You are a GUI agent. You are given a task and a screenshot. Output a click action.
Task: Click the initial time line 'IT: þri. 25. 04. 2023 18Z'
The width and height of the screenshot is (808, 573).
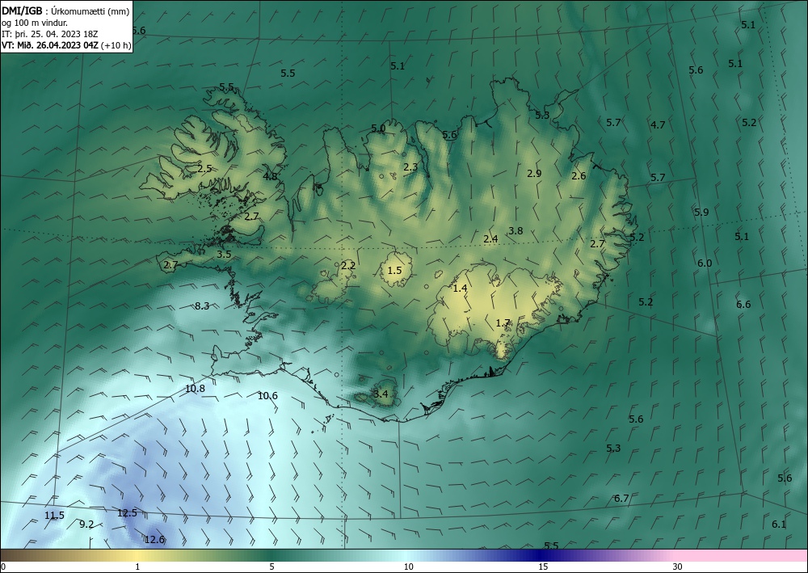50,34
